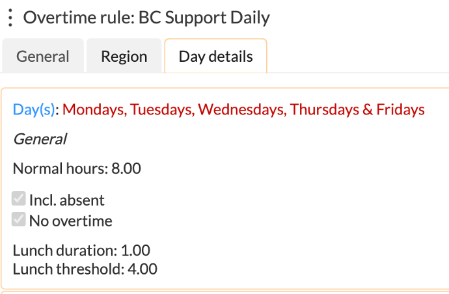Viewport: 449px width, 294px height.
Task: Toggle the No overtime checkbox
Action: point(19,220)
